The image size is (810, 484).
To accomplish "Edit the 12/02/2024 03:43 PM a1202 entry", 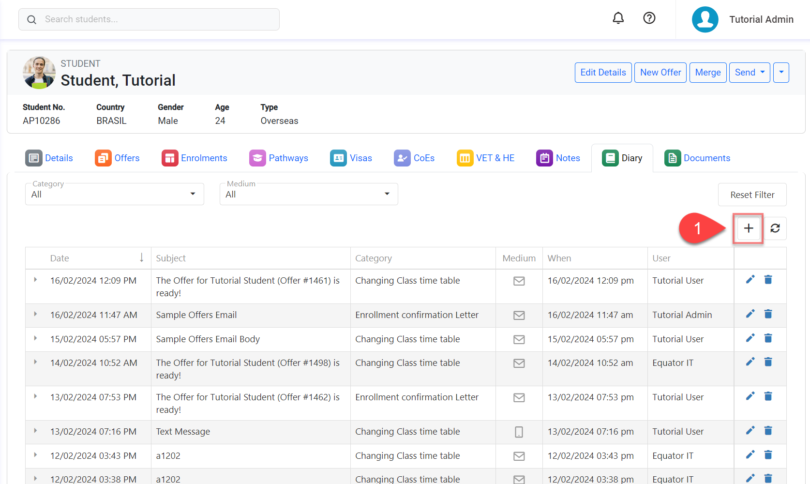I will point(750,455).
